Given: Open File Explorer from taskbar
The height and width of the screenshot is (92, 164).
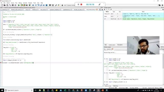Looking at the screenshot, I should (40, 90).
